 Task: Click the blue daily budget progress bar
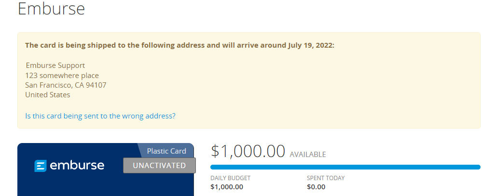tap(345, 167)
